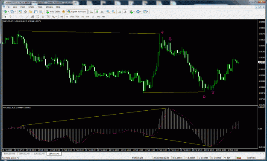Screen dimensions: 267x161
Task: Select the text label tool
Action: (x=48, y=17)
